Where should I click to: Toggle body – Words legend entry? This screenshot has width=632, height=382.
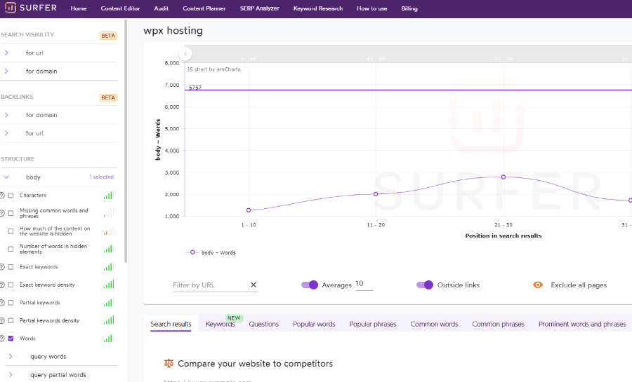click(211, 252)
